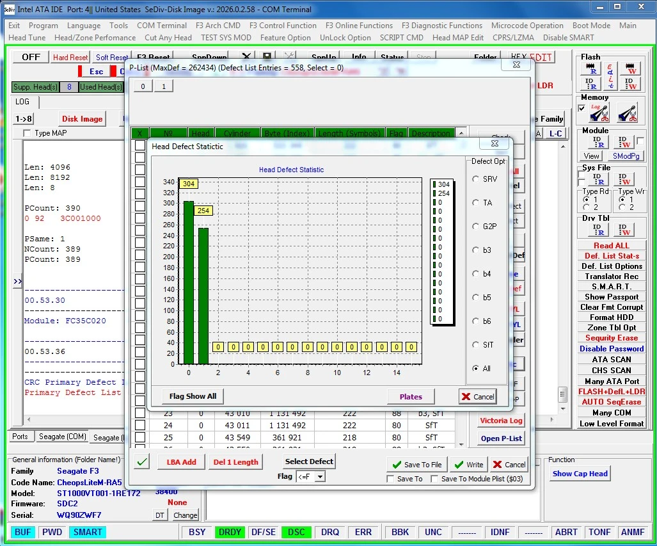The width and height of the screenshot is (657, 546).
Task: Click the Memory Log cutter icon
Action: pos(599,113)
